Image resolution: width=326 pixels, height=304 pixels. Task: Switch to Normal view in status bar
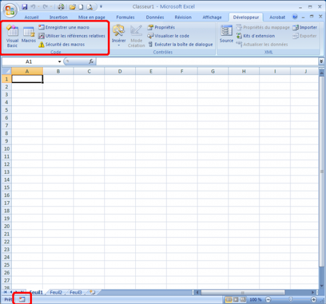click(228, 300)
